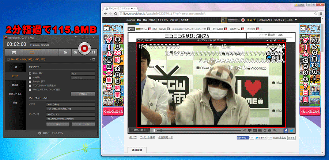Click F12 hotkey input field
Screen dimensions: 329x160
pos(83,74)
